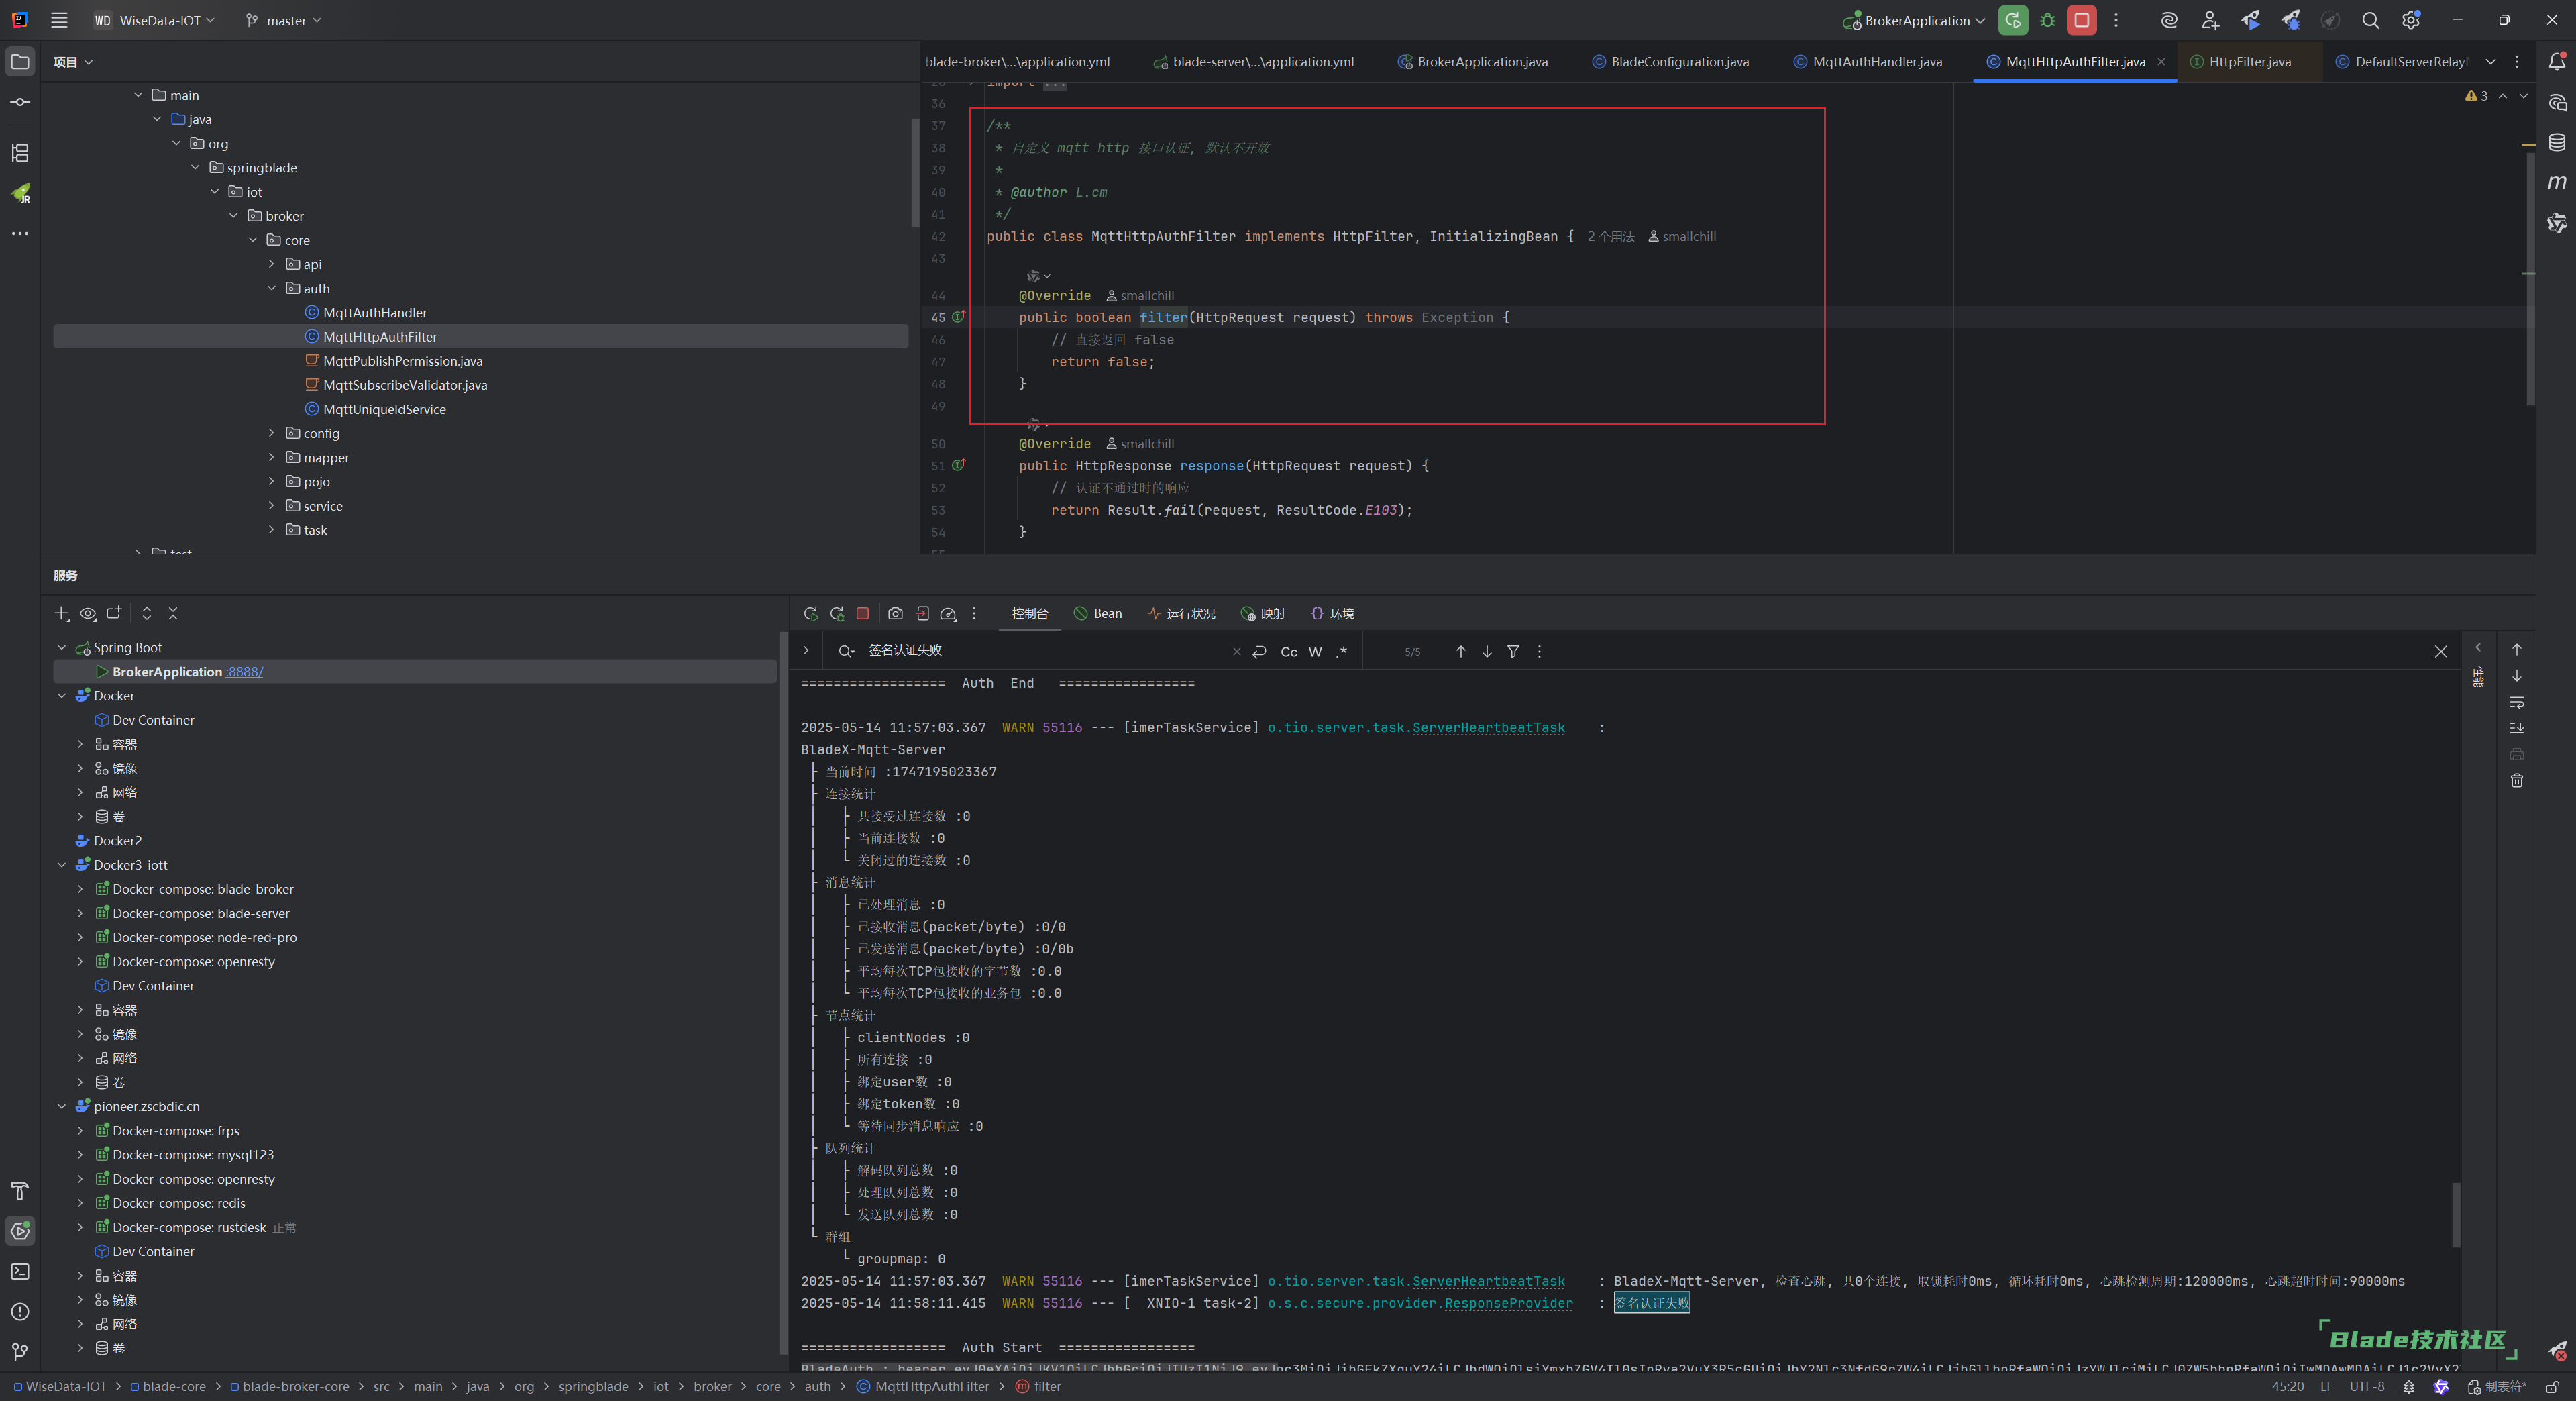This screenshot has height=1401, width=2576.
Task: Open the 运行状况 health tab
Action: pyautogui.click(x=1182, y=613)
